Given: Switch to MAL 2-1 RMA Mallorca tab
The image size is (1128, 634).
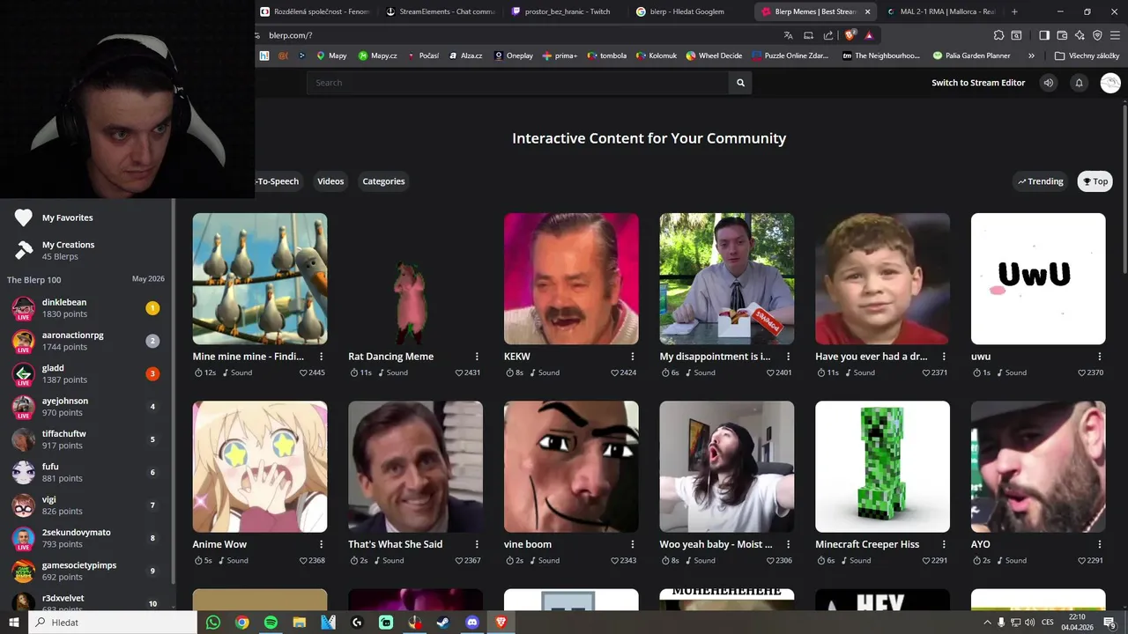Looking at the screenshot, I should 939,11.
